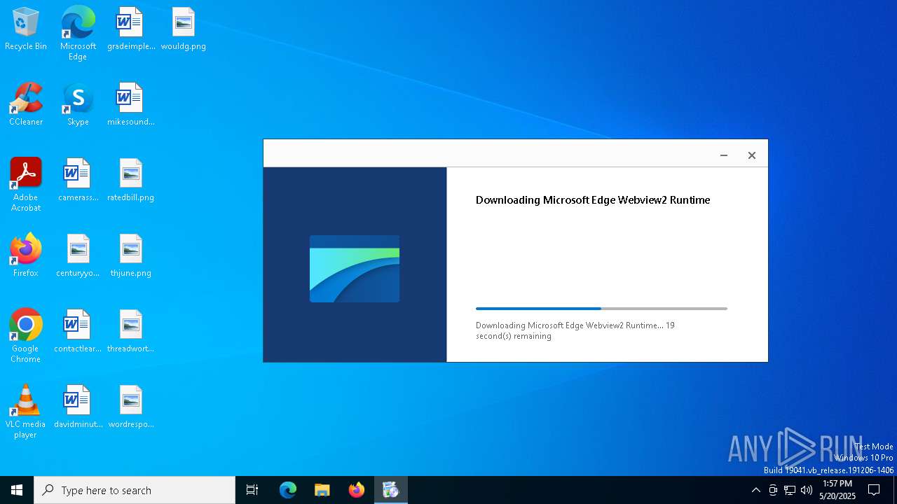Select the centuryyo... image file
This screenshot has height=504, width=897.
78,256
